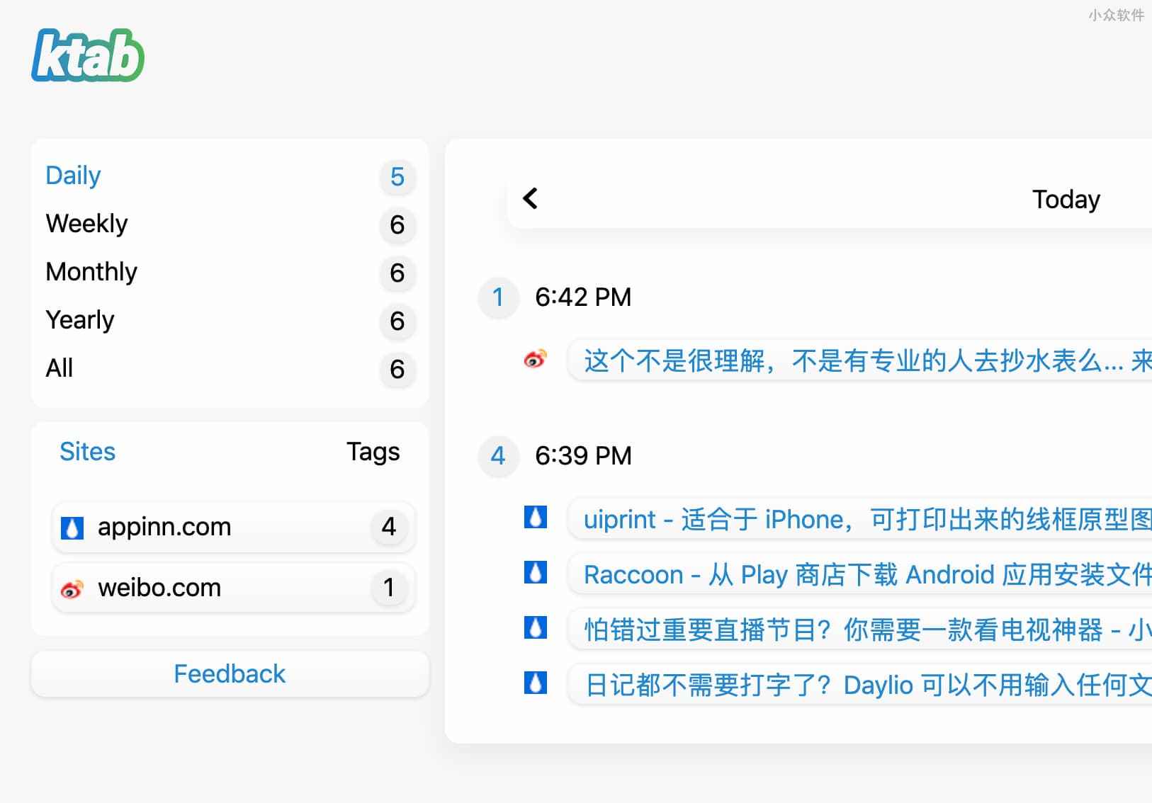1152x803 pixels.
Task: Click the Weekly count badge 6
Action: pyautogui.click(x=397, y=224)
